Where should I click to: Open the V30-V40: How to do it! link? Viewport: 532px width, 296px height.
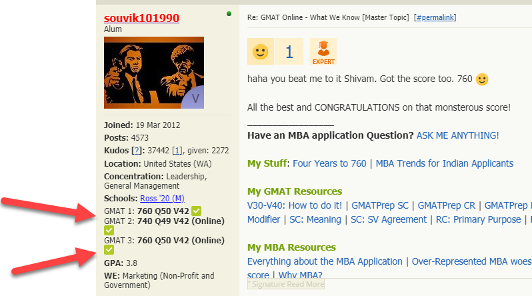294,205
